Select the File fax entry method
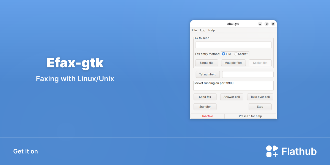Screen dimensions: 330x165 (x=227, y=54)
